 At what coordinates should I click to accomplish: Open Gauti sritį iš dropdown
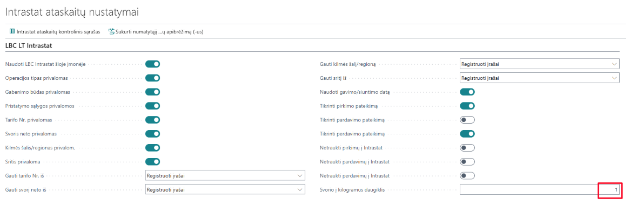click(540, 78)
